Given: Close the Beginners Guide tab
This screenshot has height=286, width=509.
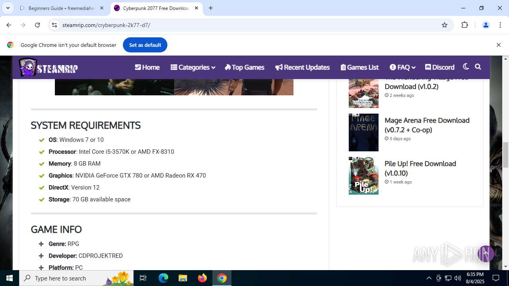Looking at the screenshot, I should click(x=102, y=8).
